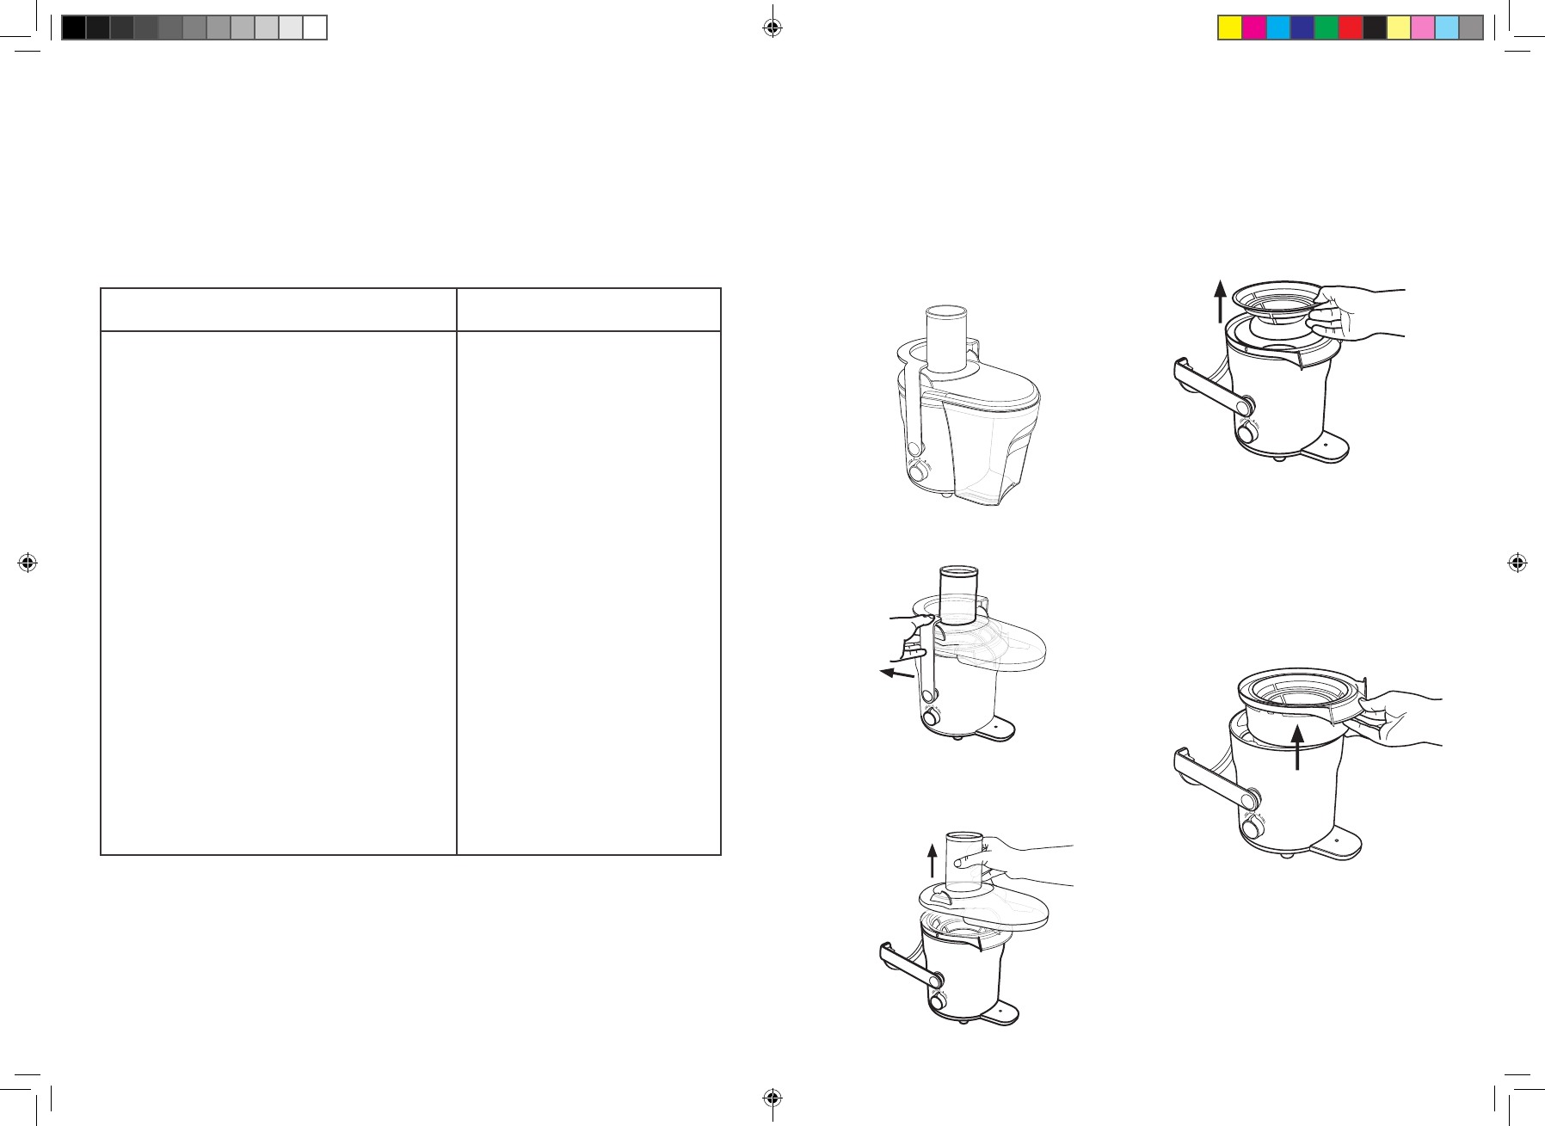
Task: Choose the pink swatch in the color bar
Action: [1423, 28]
